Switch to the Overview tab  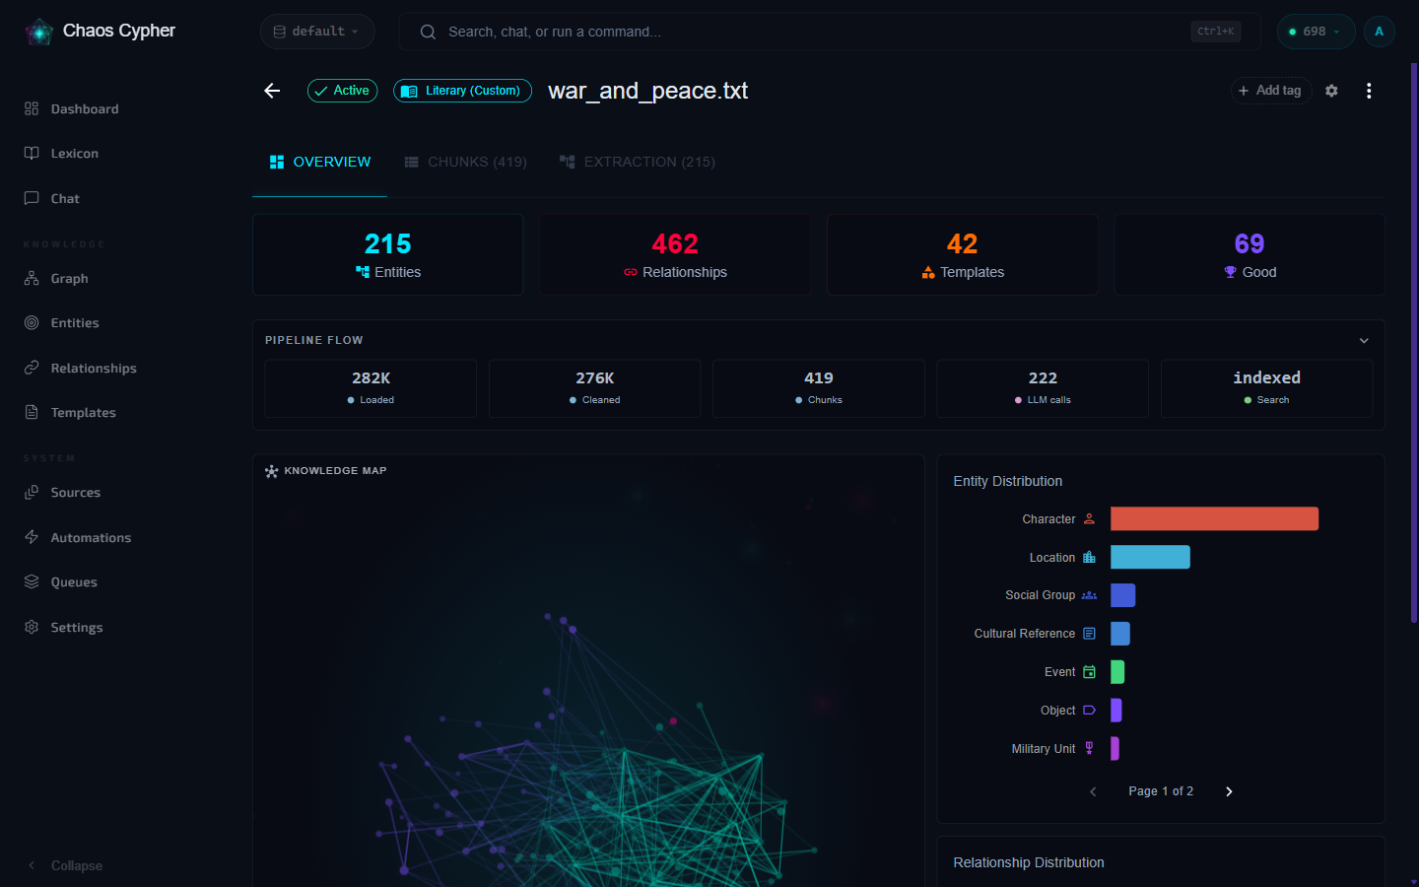(320, 162)
